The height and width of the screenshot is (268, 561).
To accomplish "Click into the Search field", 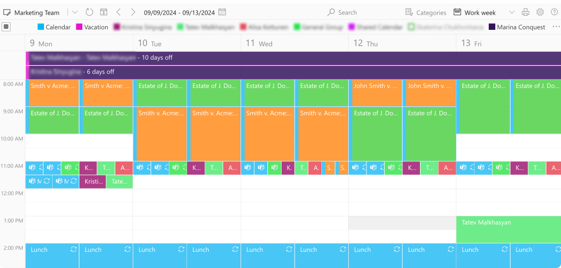I will click(347, 13).
